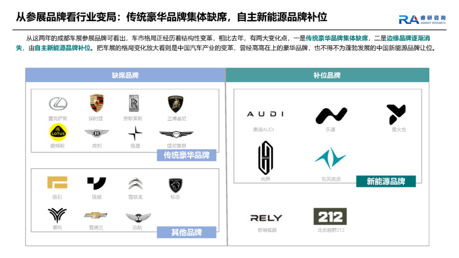Select the 缺席品牌 header tab
The height and width of the screenshot is (258, 459).
(x=125, y=75)
